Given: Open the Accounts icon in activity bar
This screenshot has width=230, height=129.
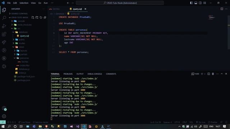Looking at the screenshot, I should pyautogui.click(x=4, y=108).
